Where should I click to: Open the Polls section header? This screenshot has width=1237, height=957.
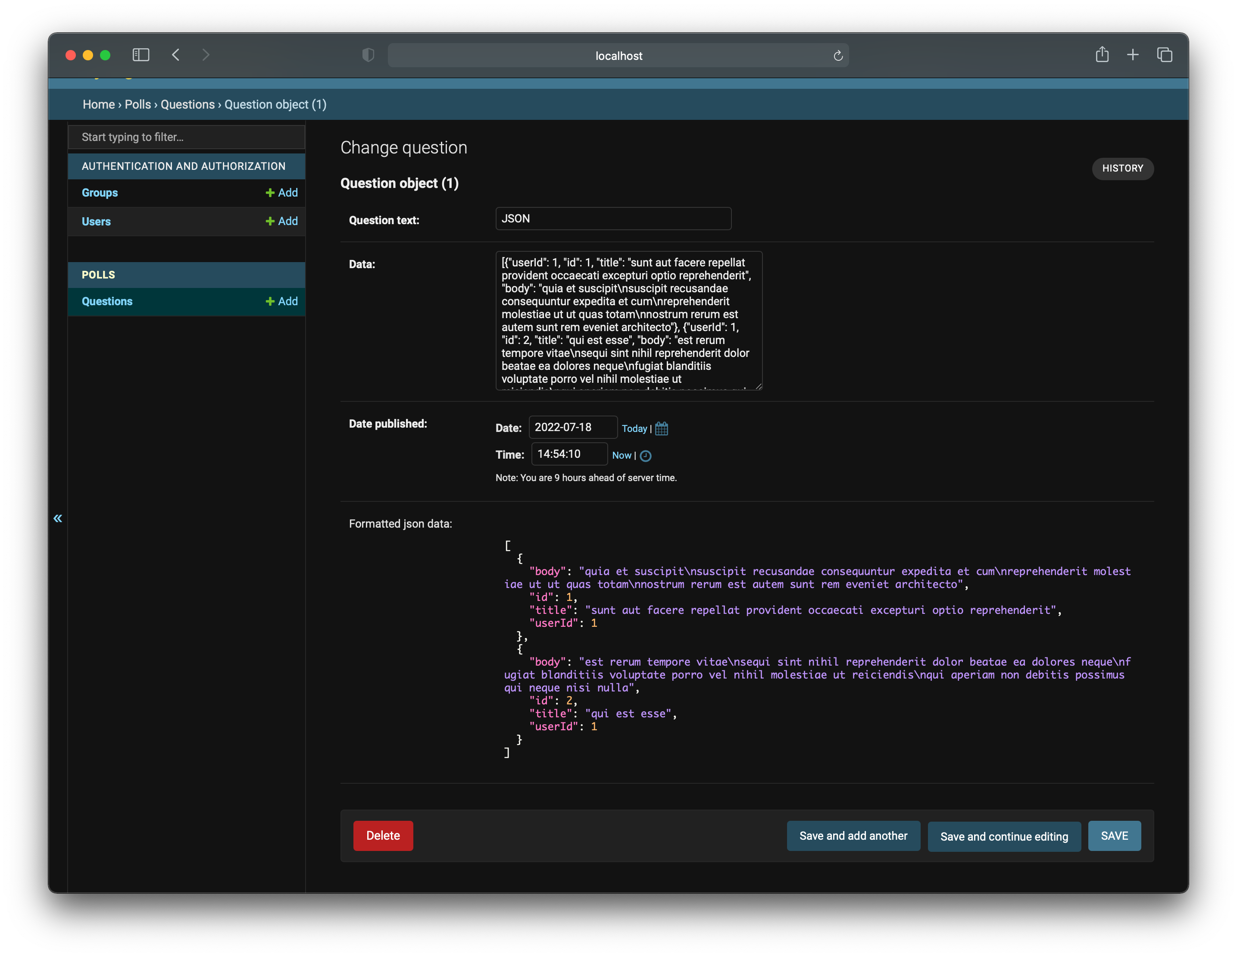(x=98, y=275)
